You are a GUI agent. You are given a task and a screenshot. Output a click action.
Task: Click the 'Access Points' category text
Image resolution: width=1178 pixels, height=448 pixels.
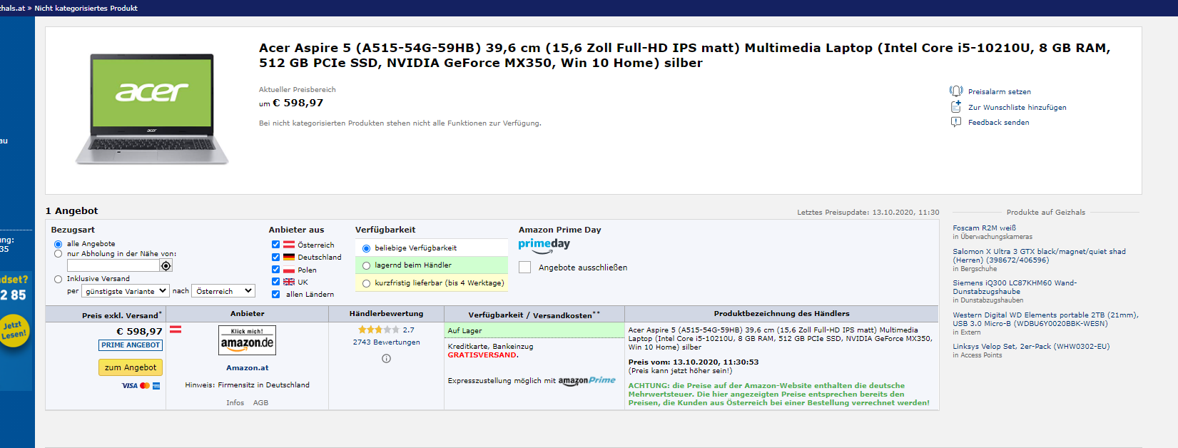tap(981, 355)
